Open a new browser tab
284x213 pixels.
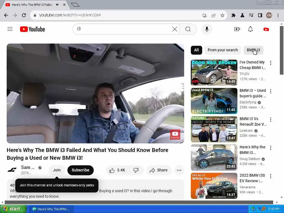click(75, 5)
